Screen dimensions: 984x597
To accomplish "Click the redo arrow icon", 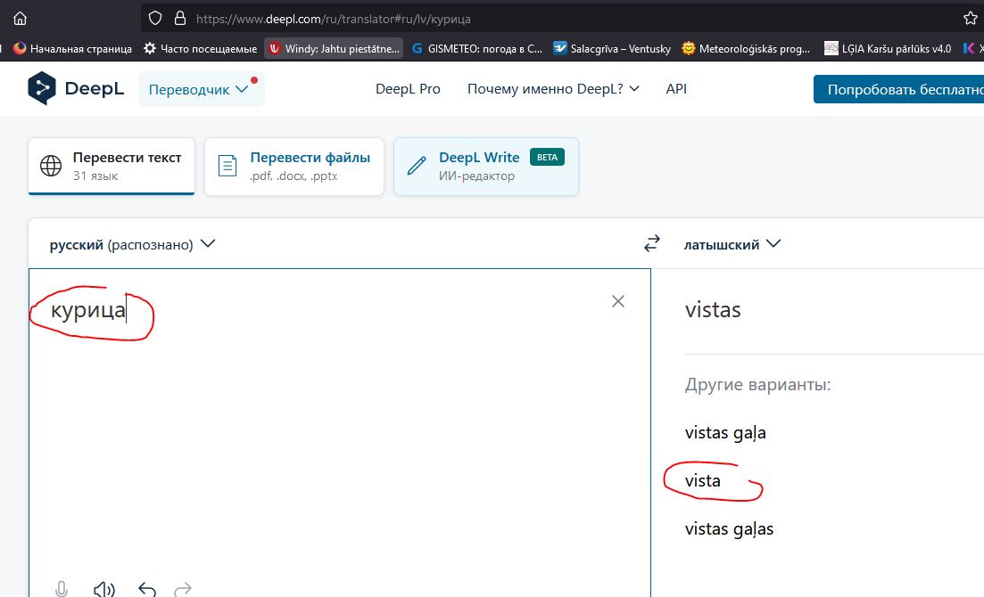I will [183, 589].
